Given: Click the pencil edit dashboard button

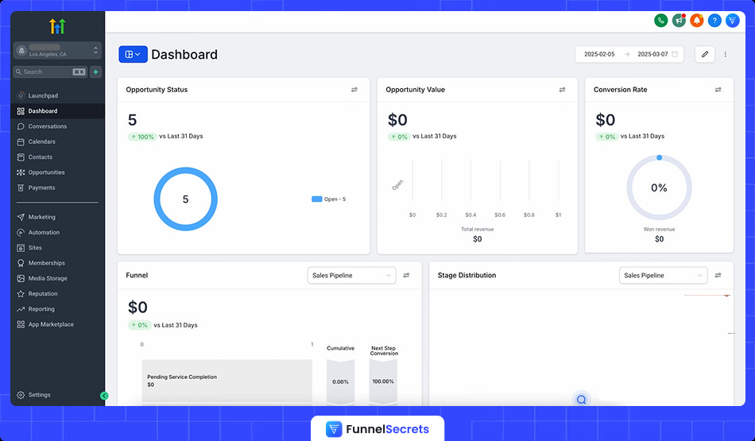Looking at the screenshot, I should (705, 54).
